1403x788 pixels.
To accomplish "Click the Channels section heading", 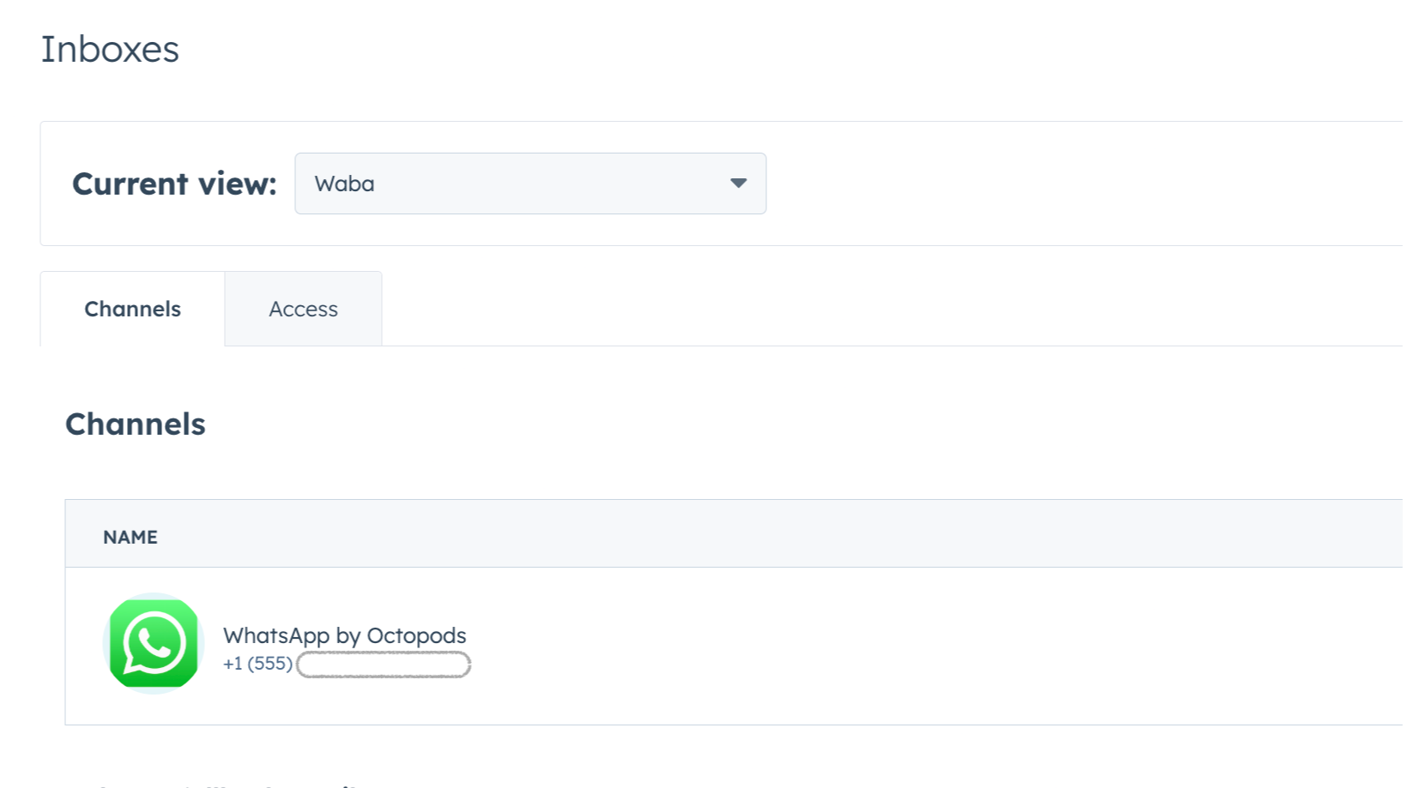I will pyautogui.click(x=135, y=424).
